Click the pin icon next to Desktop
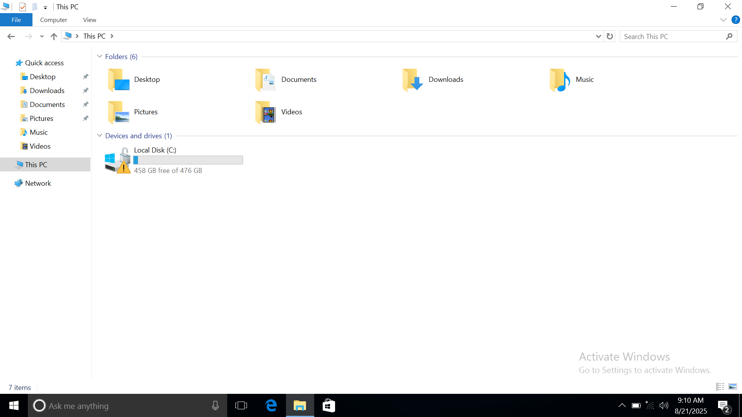Viewport: 742px width, 417px height. (85, 77)
